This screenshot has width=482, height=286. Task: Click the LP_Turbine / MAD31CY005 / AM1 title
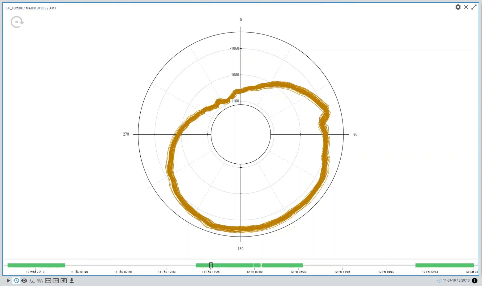31,8
